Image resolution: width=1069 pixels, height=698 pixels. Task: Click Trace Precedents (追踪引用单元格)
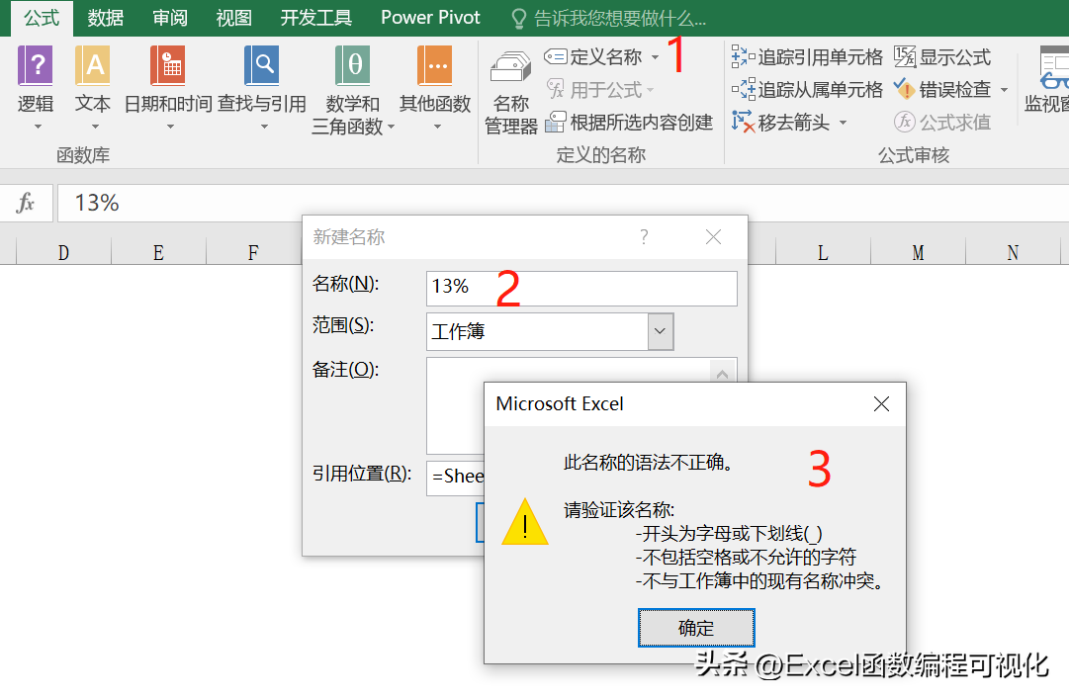click(807, 57)
